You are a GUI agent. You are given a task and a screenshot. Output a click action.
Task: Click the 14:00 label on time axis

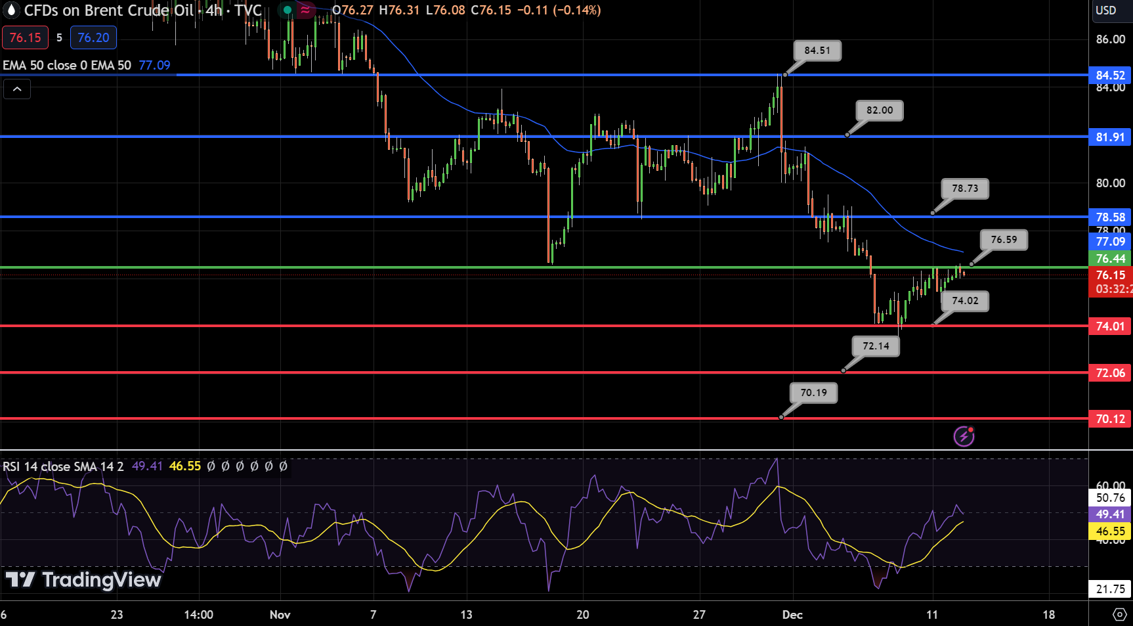198,615
